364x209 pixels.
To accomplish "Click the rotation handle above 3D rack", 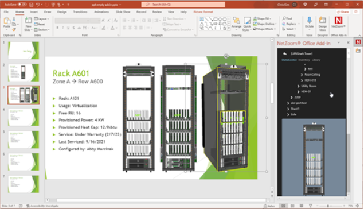I will click(226, 56).
